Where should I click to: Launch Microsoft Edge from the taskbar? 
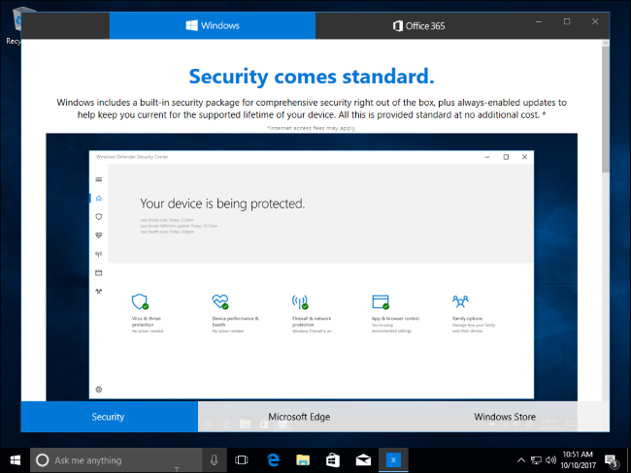(x=273, y=460)
